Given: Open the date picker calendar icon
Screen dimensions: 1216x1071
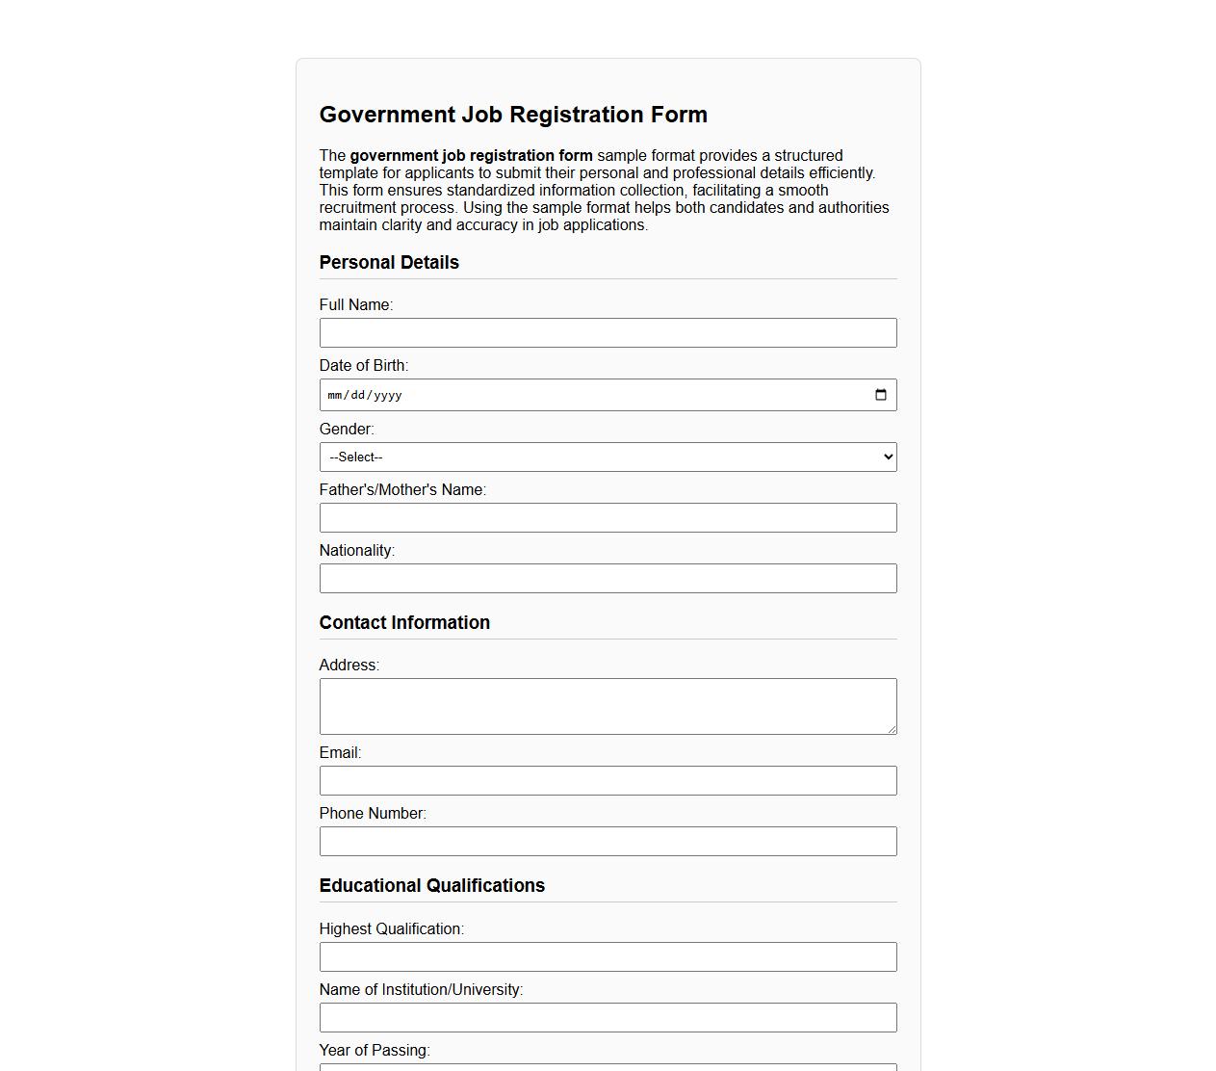Looking at the screenshot, I should (x=881, y=394).
